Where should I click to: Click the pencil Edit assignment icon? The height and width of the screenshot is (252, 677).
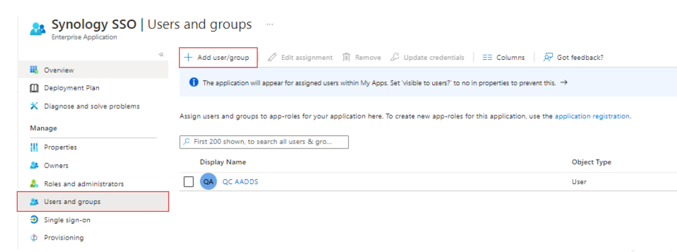272,57
